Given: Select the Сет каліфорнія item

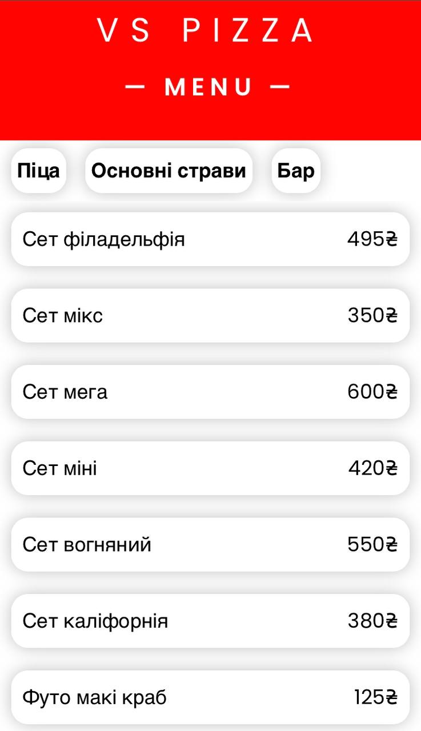Looking at the screenshot, I should [x=95, y=621].
